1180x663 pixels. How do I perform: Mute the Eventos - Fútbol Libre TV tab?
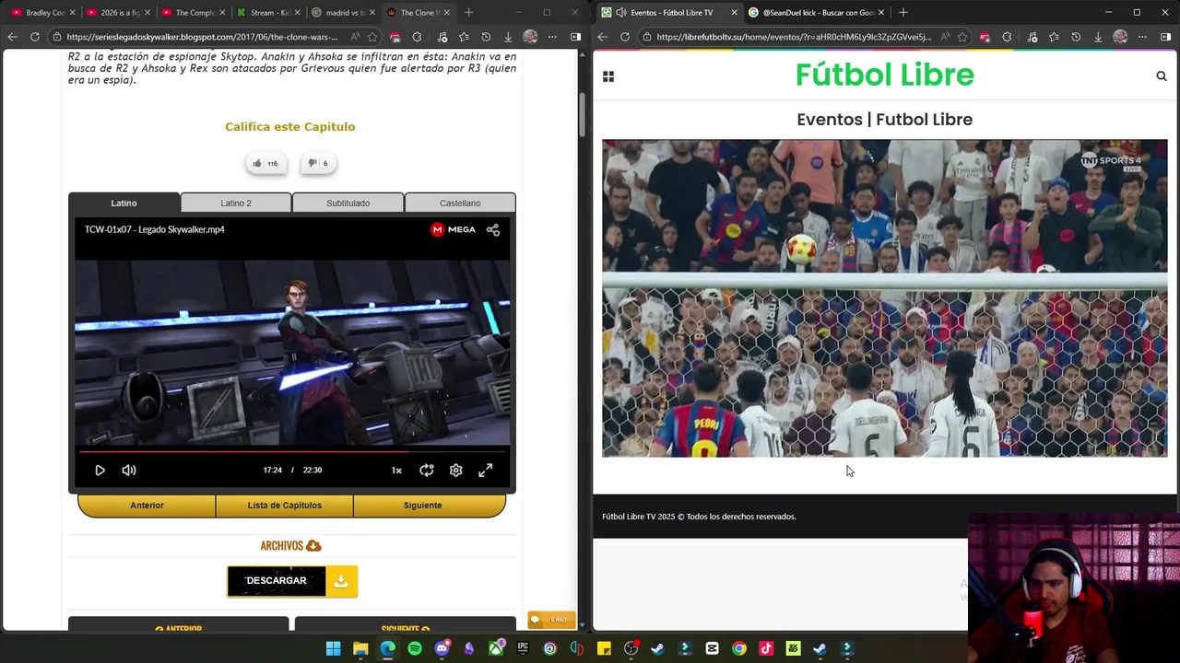(x=620, y=12)
